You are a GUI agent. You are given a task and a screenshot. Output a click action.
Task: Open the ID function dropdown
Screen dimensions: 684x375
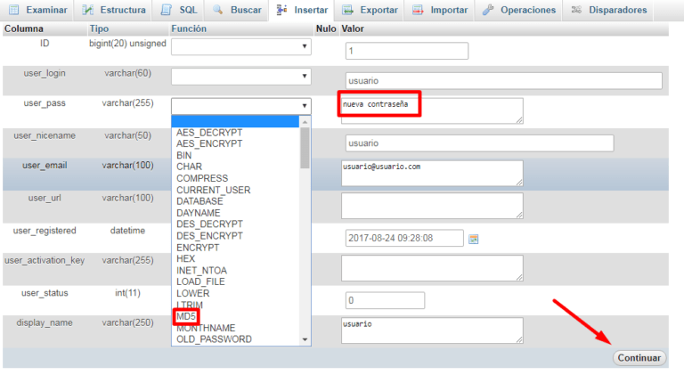tap(240, 46)
